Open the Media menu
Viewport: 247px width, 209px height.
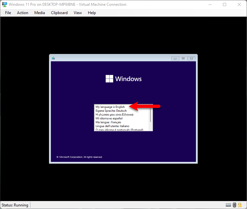[x=39, y=13]
